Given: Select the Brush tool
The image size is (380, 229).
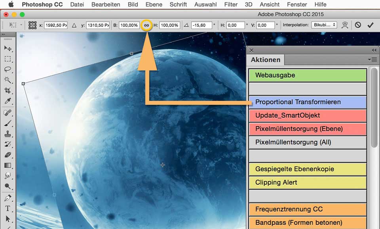Looking at the screenshot, I should [x=8, y=123].
